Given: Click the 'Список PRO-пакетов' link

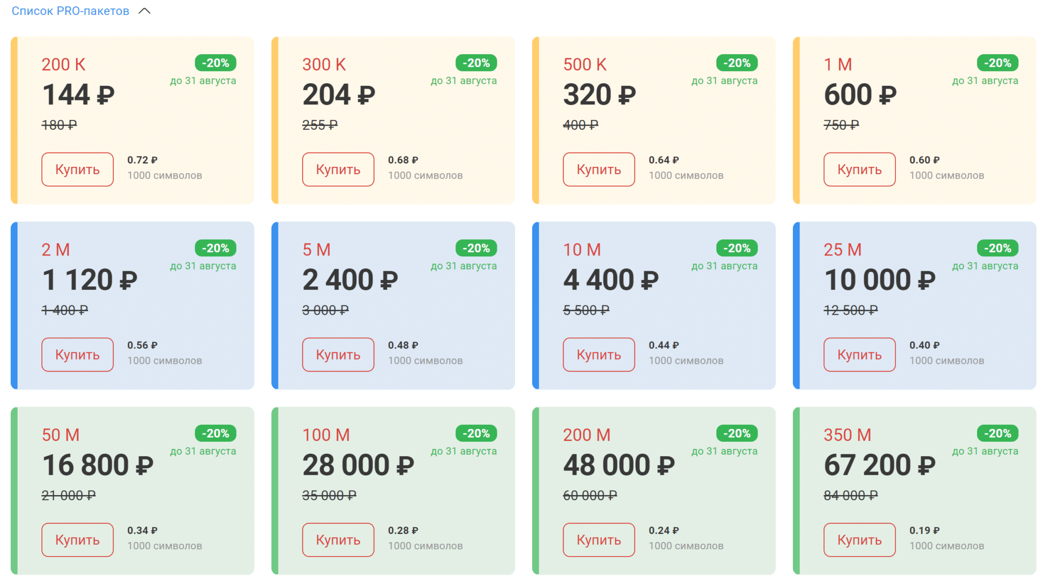Looking at the screenshot, I should [70, 11].
